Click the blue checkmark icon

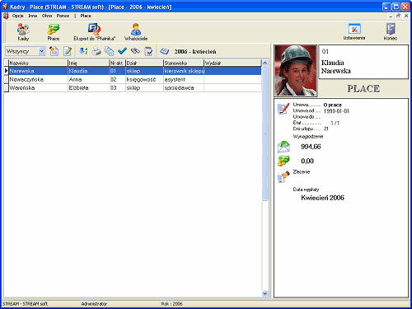[122, 51]
